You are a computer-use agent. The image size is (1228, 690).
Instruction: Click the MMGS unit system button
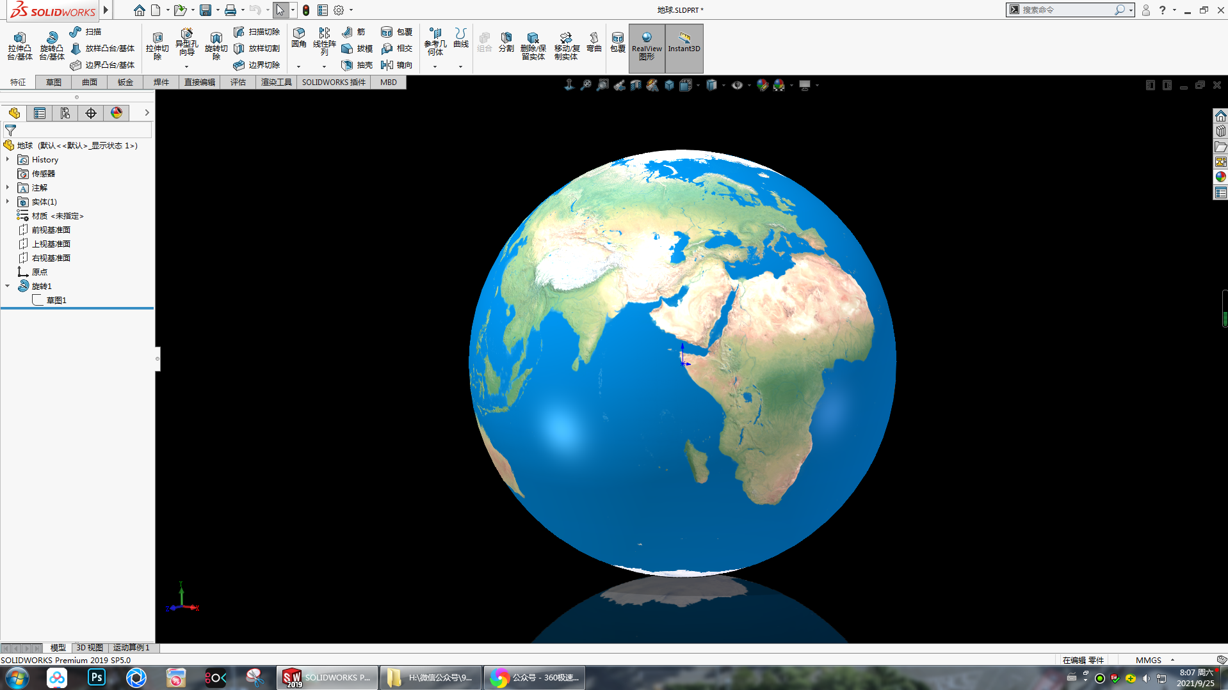(x=1149, y=660)
